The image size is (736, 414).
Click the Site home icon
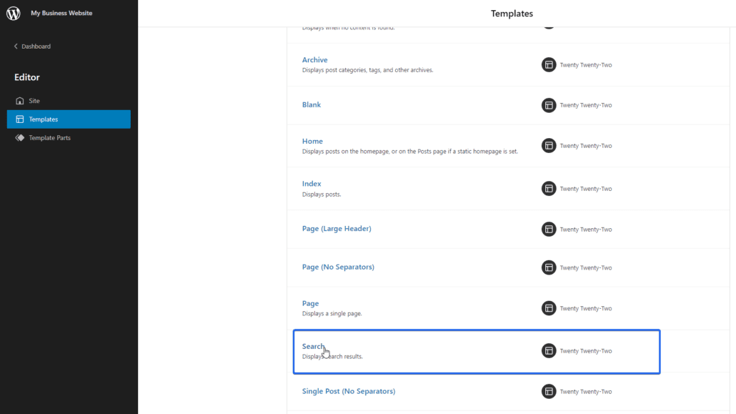(20, 101)
